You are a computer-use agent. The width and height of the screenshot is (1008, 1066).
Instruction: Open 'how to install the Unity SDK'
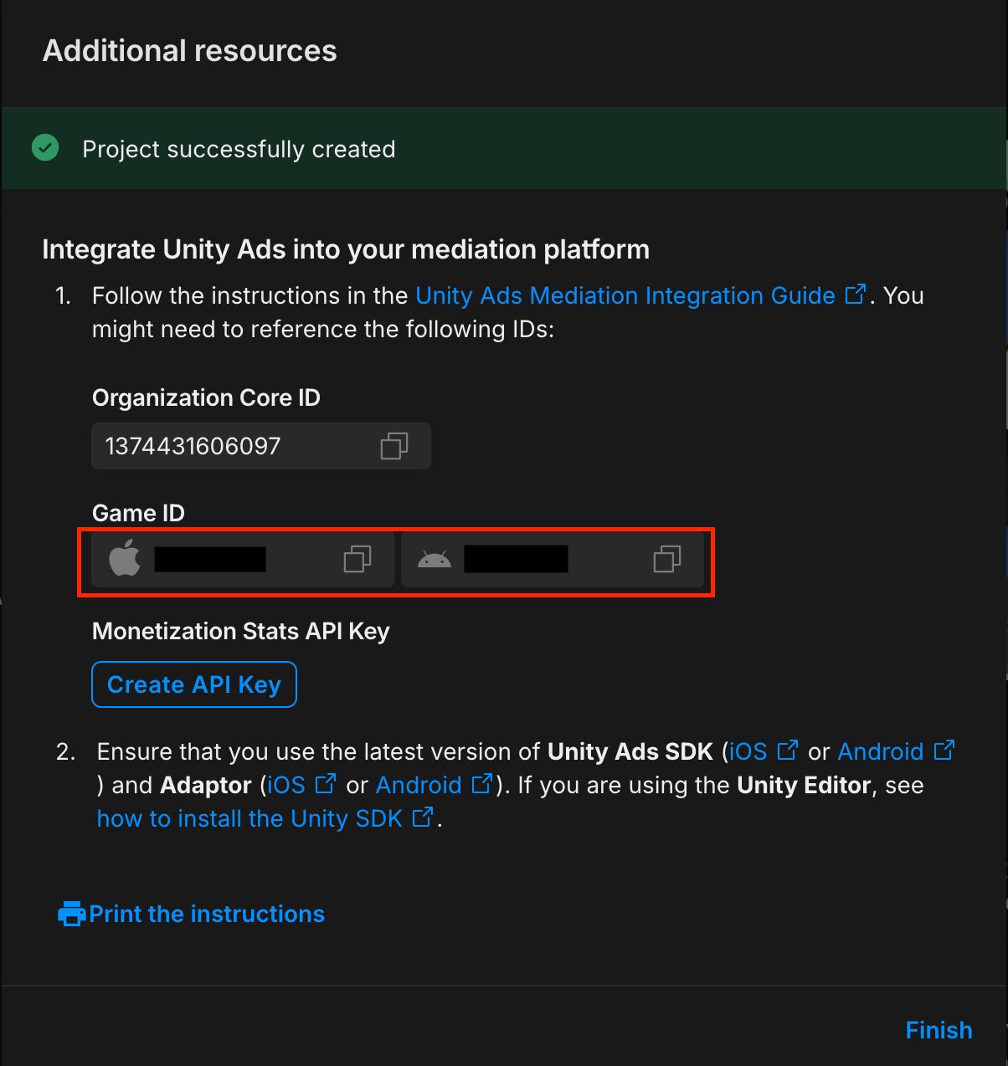click(249, 818)
